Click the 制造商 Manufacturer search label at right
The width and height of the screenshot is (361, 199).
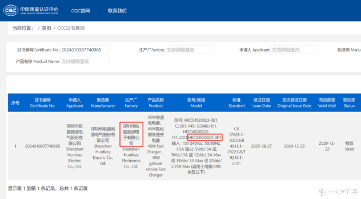tap(349, 50)
